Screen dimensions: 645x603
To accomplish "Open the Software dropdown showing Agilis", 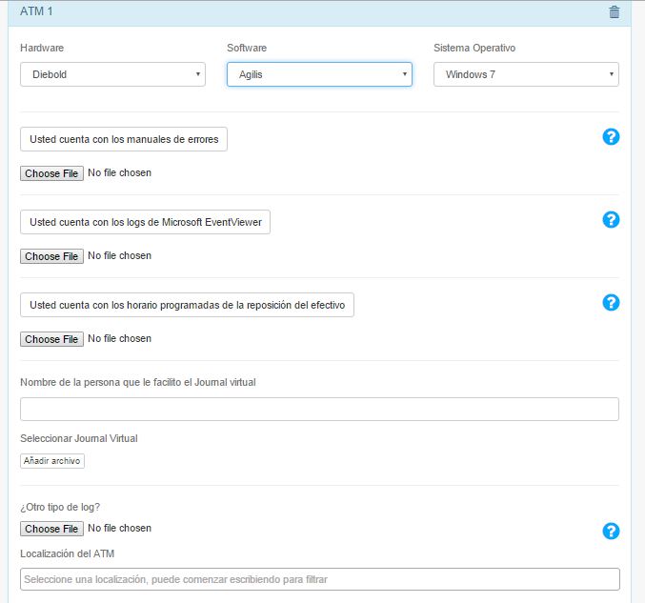I will pyautogui.click(x=319, y=74).
